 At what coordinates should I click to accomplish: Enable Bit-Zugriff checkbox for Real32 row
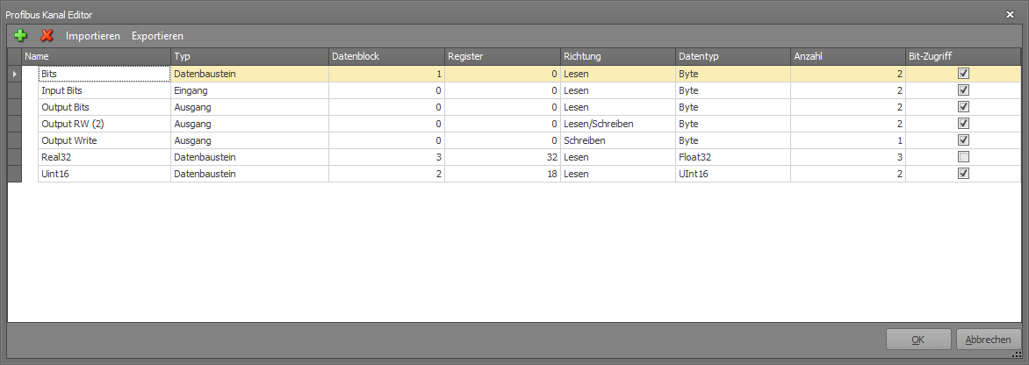[963, 156]
